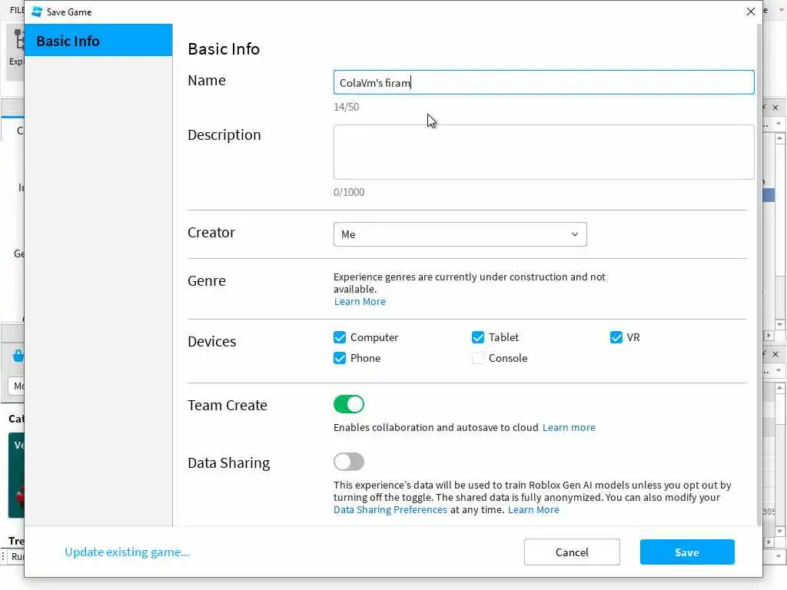
Task: Click the Cancel button
Action: (x=572, y=552)
